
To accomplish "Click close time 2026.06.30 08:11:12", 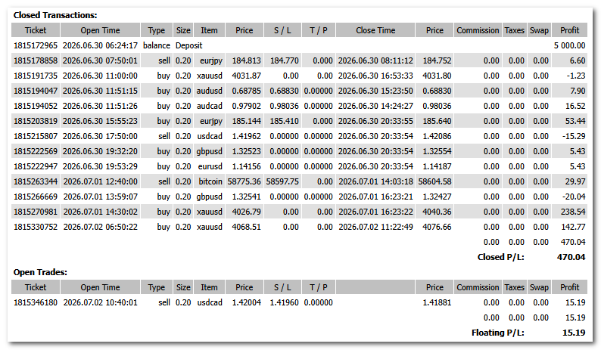I will (375, 60).
